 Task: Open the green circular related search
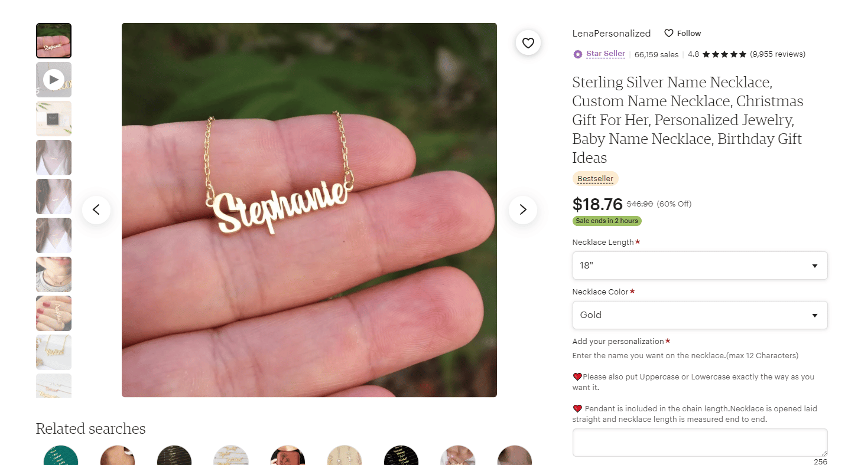click(x=61, y=455)
